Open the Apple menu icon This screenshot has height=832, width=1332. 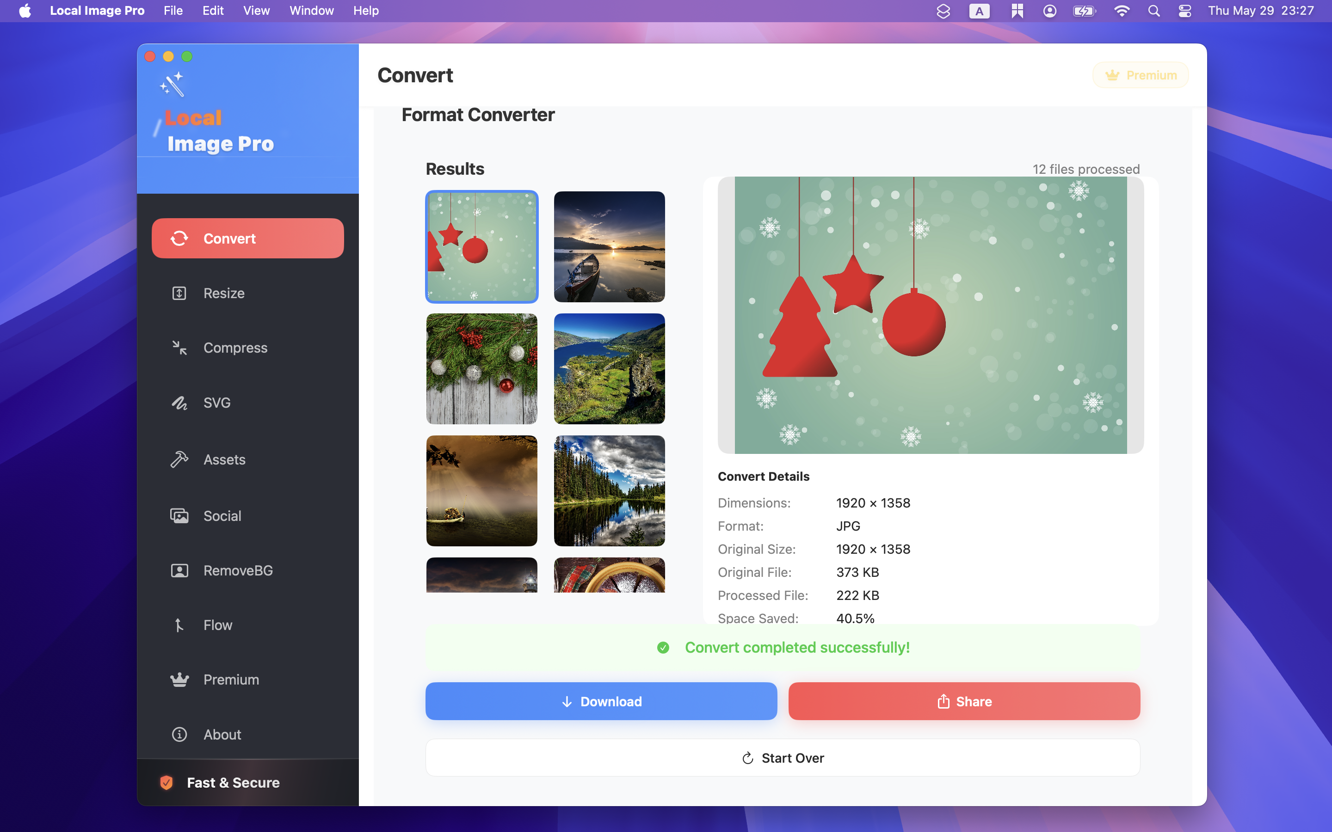tap(25, 11)
